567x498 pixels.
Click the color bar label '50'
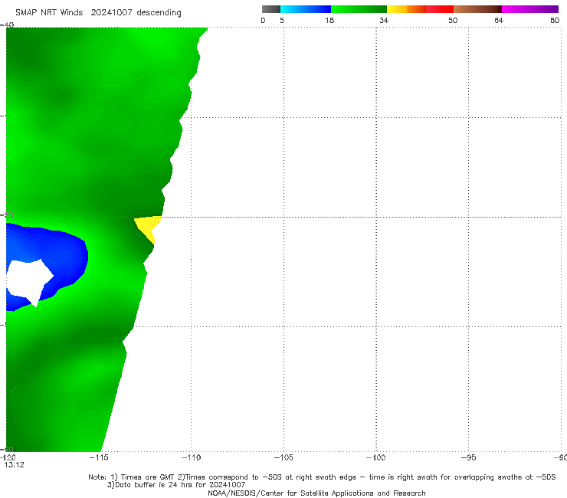453,20
